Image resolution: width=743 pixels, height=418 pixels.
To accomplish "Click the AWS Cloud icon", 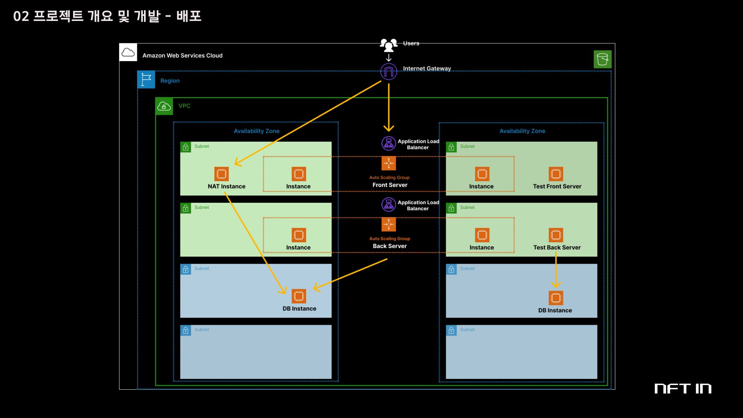I will pyautogui.click(x=128, y=52).
